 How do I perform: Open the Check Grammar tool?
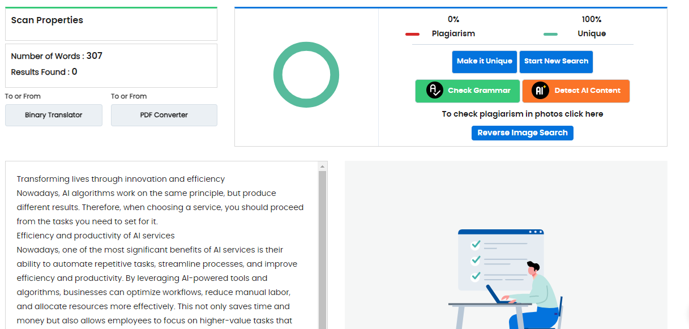[x=467, y=91]
